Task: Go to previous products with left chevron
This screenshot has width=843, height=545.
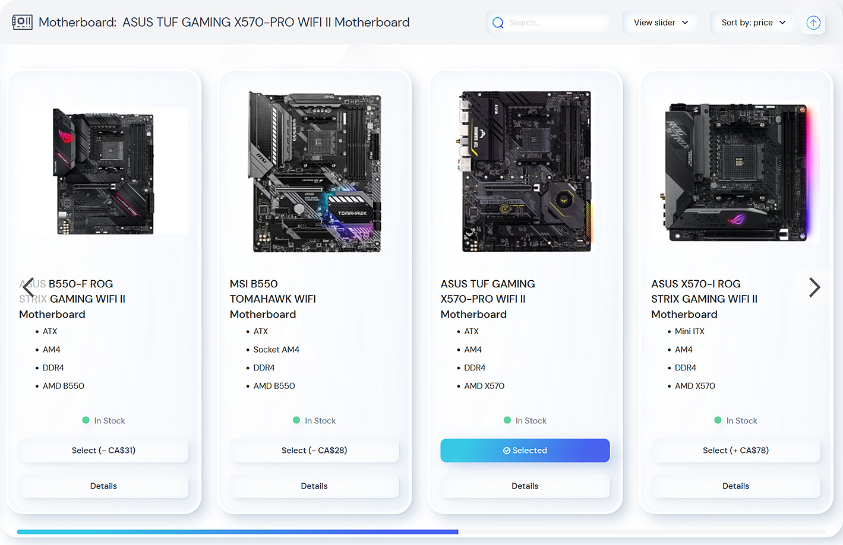Action: [x=28, y=287]
